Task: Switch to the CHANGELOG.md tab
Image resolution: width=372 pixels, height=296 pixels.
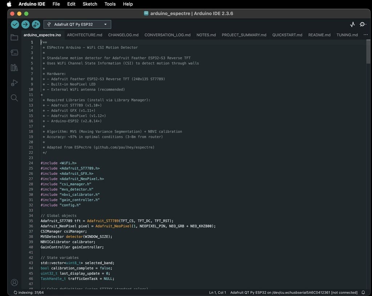Action: pos(124,35)
